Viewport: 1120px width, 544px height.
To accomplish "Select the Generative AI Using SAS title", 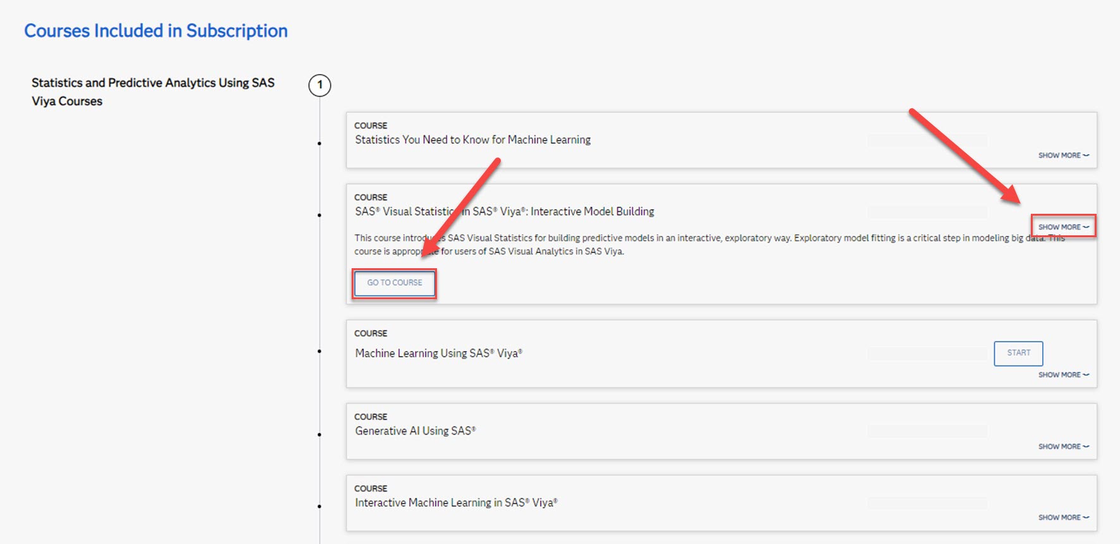I will tap(415, 431).
